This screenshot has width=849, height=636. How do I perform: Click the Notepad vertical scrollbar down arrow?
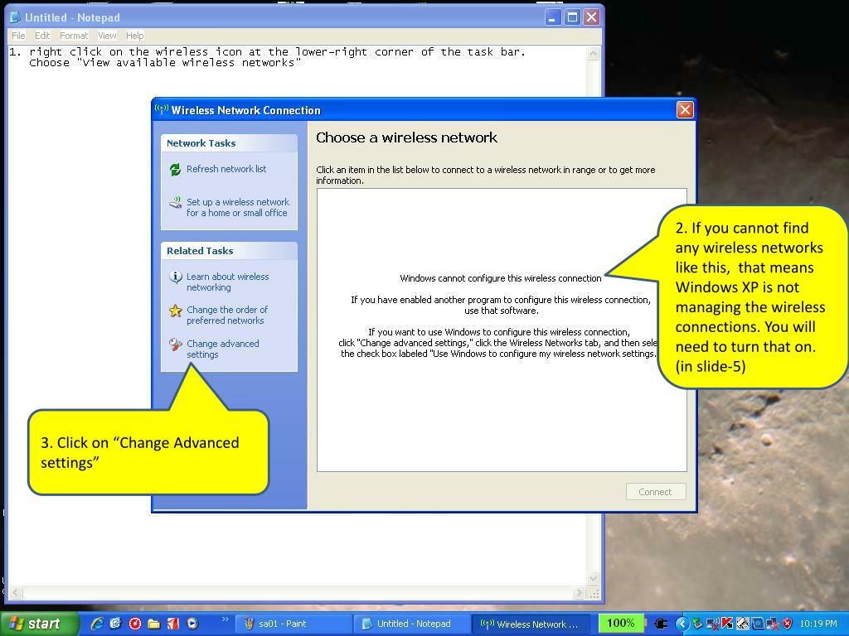[x=594, y=578]
